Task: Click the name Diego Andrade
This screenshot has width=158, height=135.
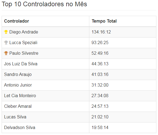Action: pos(24,32)
